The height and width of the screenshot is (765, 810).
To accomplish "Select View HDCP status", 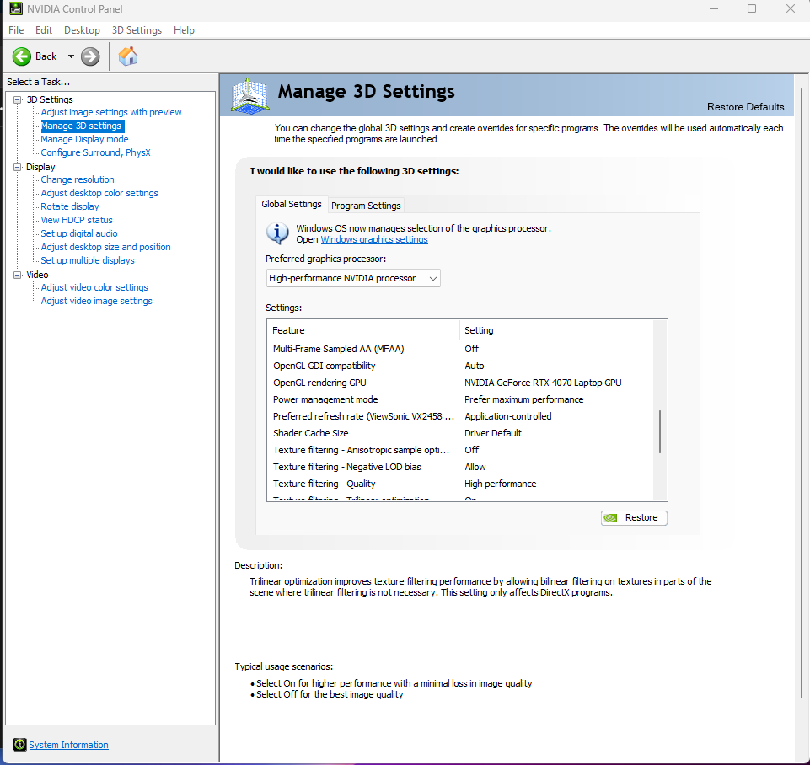I will coord(77,220).
